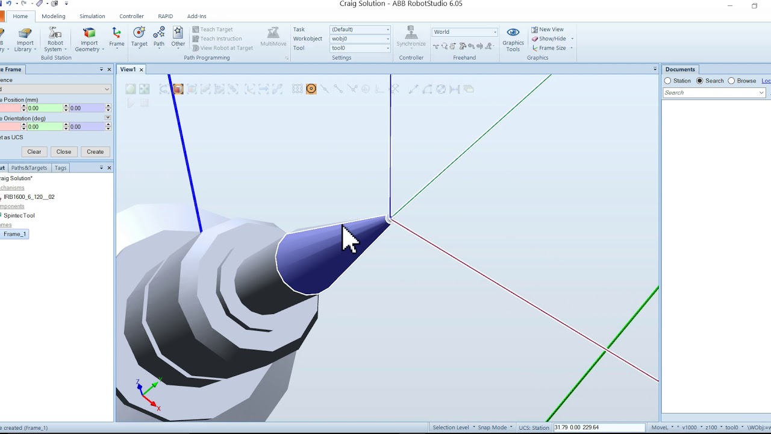Screen dimensions: 771x434
Task: Click the New View button
Action: 548,30
